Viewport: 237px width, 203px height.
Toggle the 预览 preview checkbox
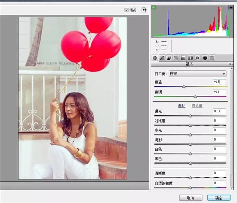point(127,10)
